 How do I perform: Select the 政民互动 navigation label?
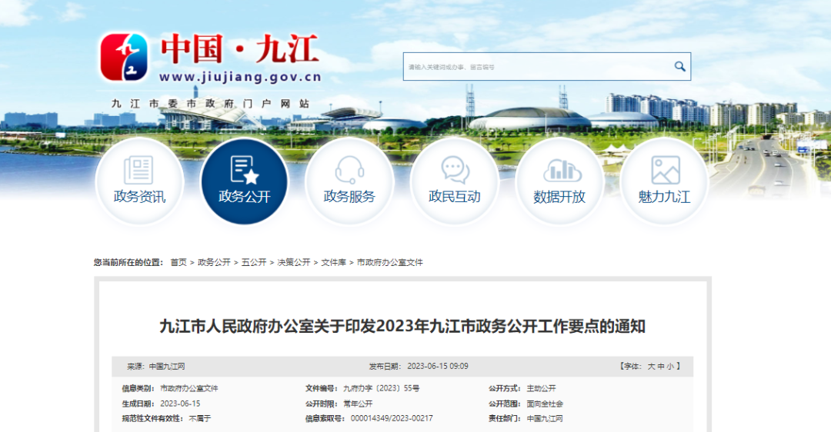[x=455, y=197]
